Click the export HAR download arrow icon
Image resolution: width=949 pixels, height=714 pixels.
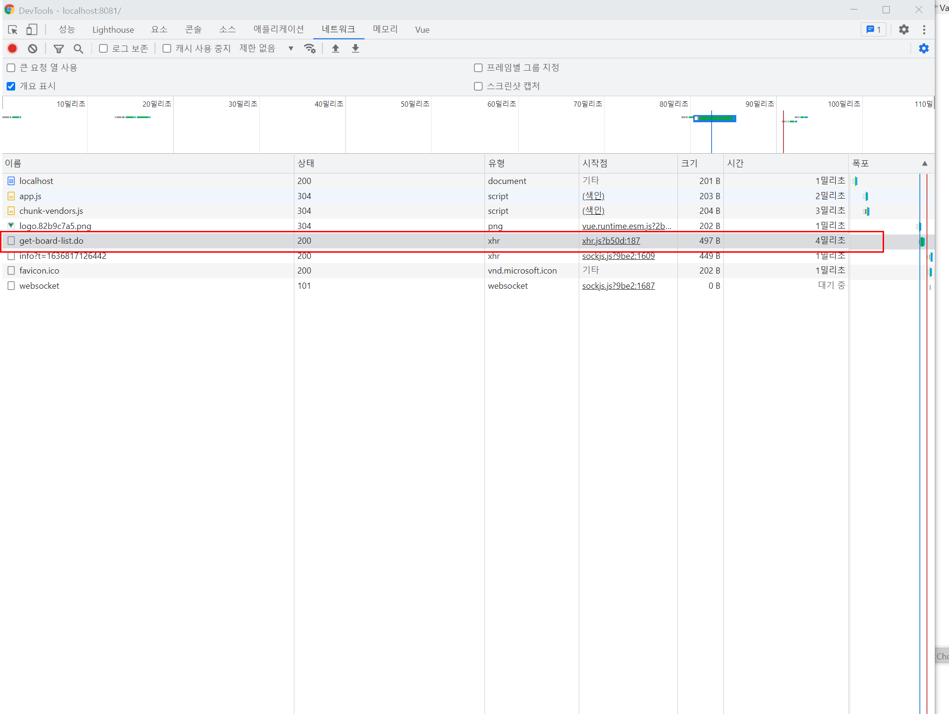pyautogui.click(x=356, y=48)
